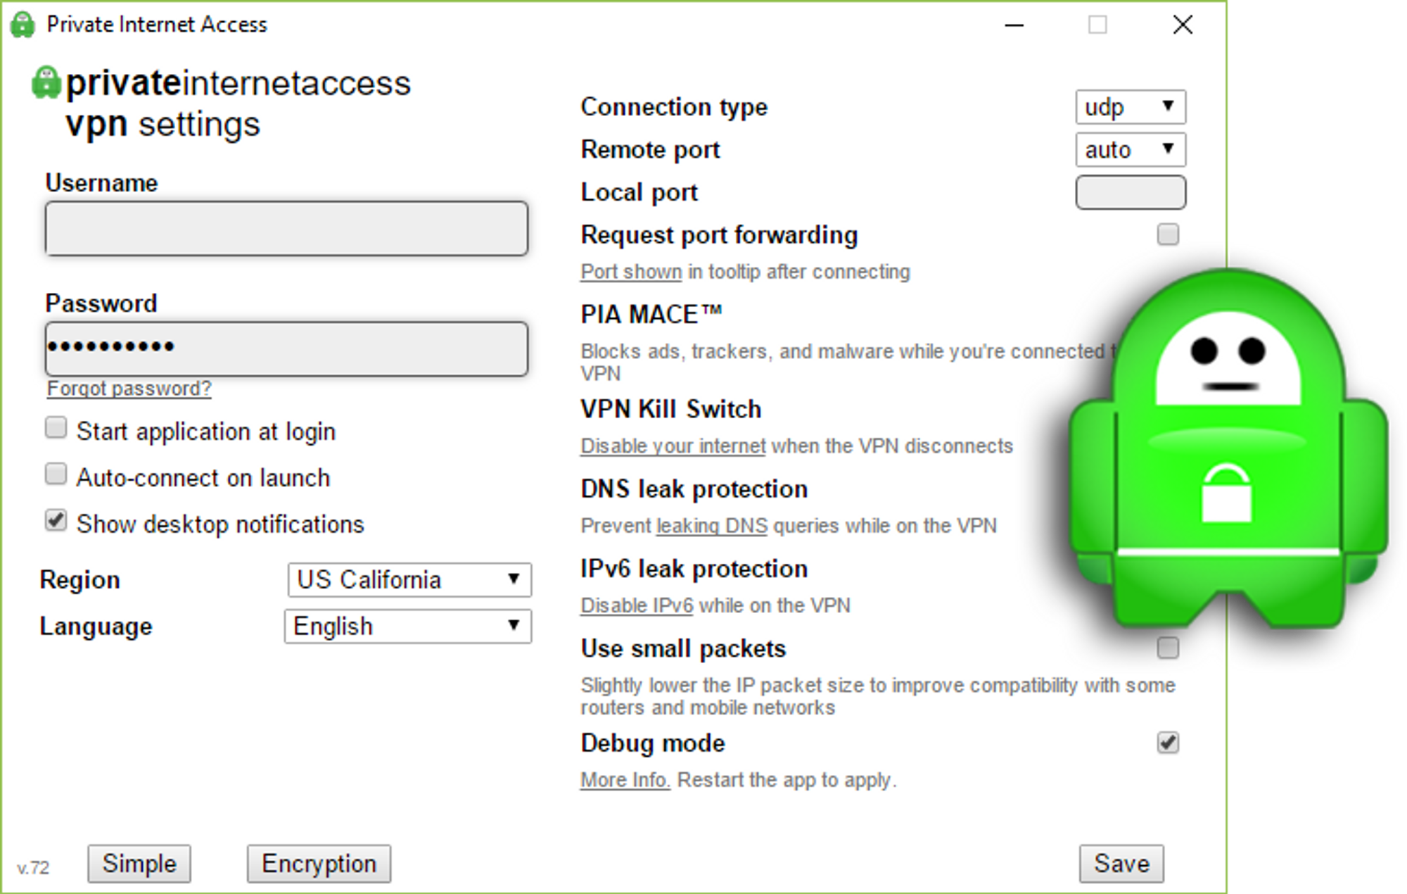Click the large green robot mascot

coord(1228,449)
